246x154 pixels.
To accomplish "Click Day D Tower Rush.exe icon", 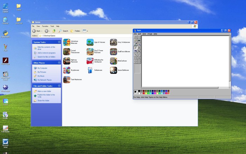I will (90, 52).
